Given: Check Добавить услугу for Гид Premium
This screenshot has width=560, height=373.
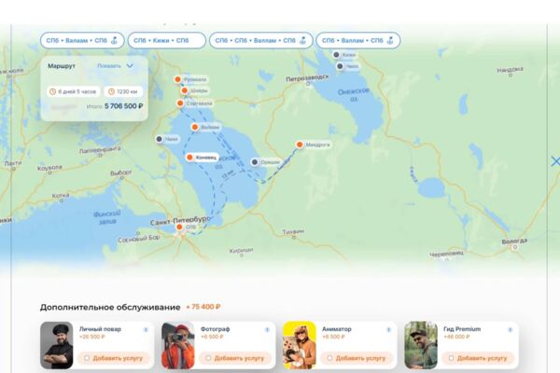Looking at the screenshot, I should (x=451, y=358).
